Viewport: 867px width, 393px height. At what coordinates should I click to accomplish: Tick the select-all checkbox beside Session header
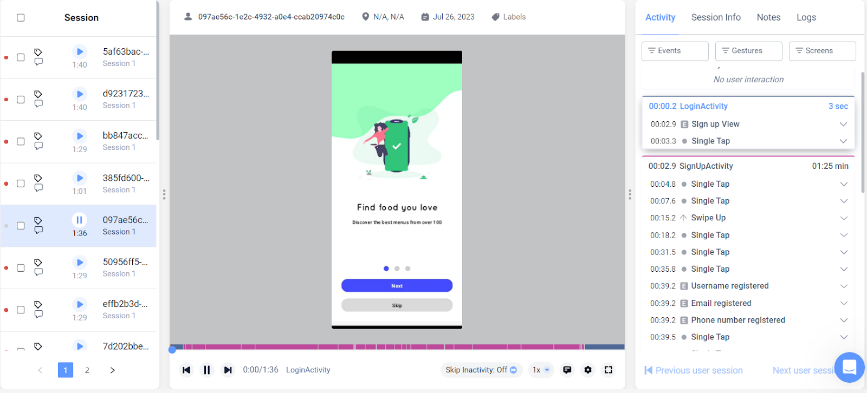pyautogui.click(x=21, y=18)
